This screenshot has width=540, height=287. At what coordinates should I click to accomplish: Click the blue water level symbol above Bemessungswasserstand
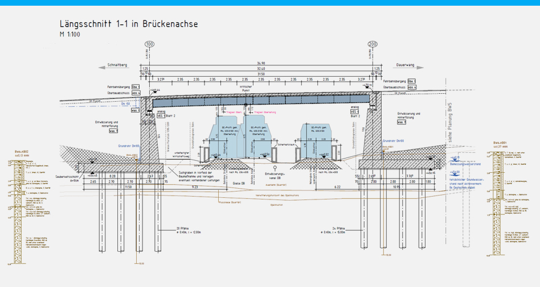(x=455, y=159)
